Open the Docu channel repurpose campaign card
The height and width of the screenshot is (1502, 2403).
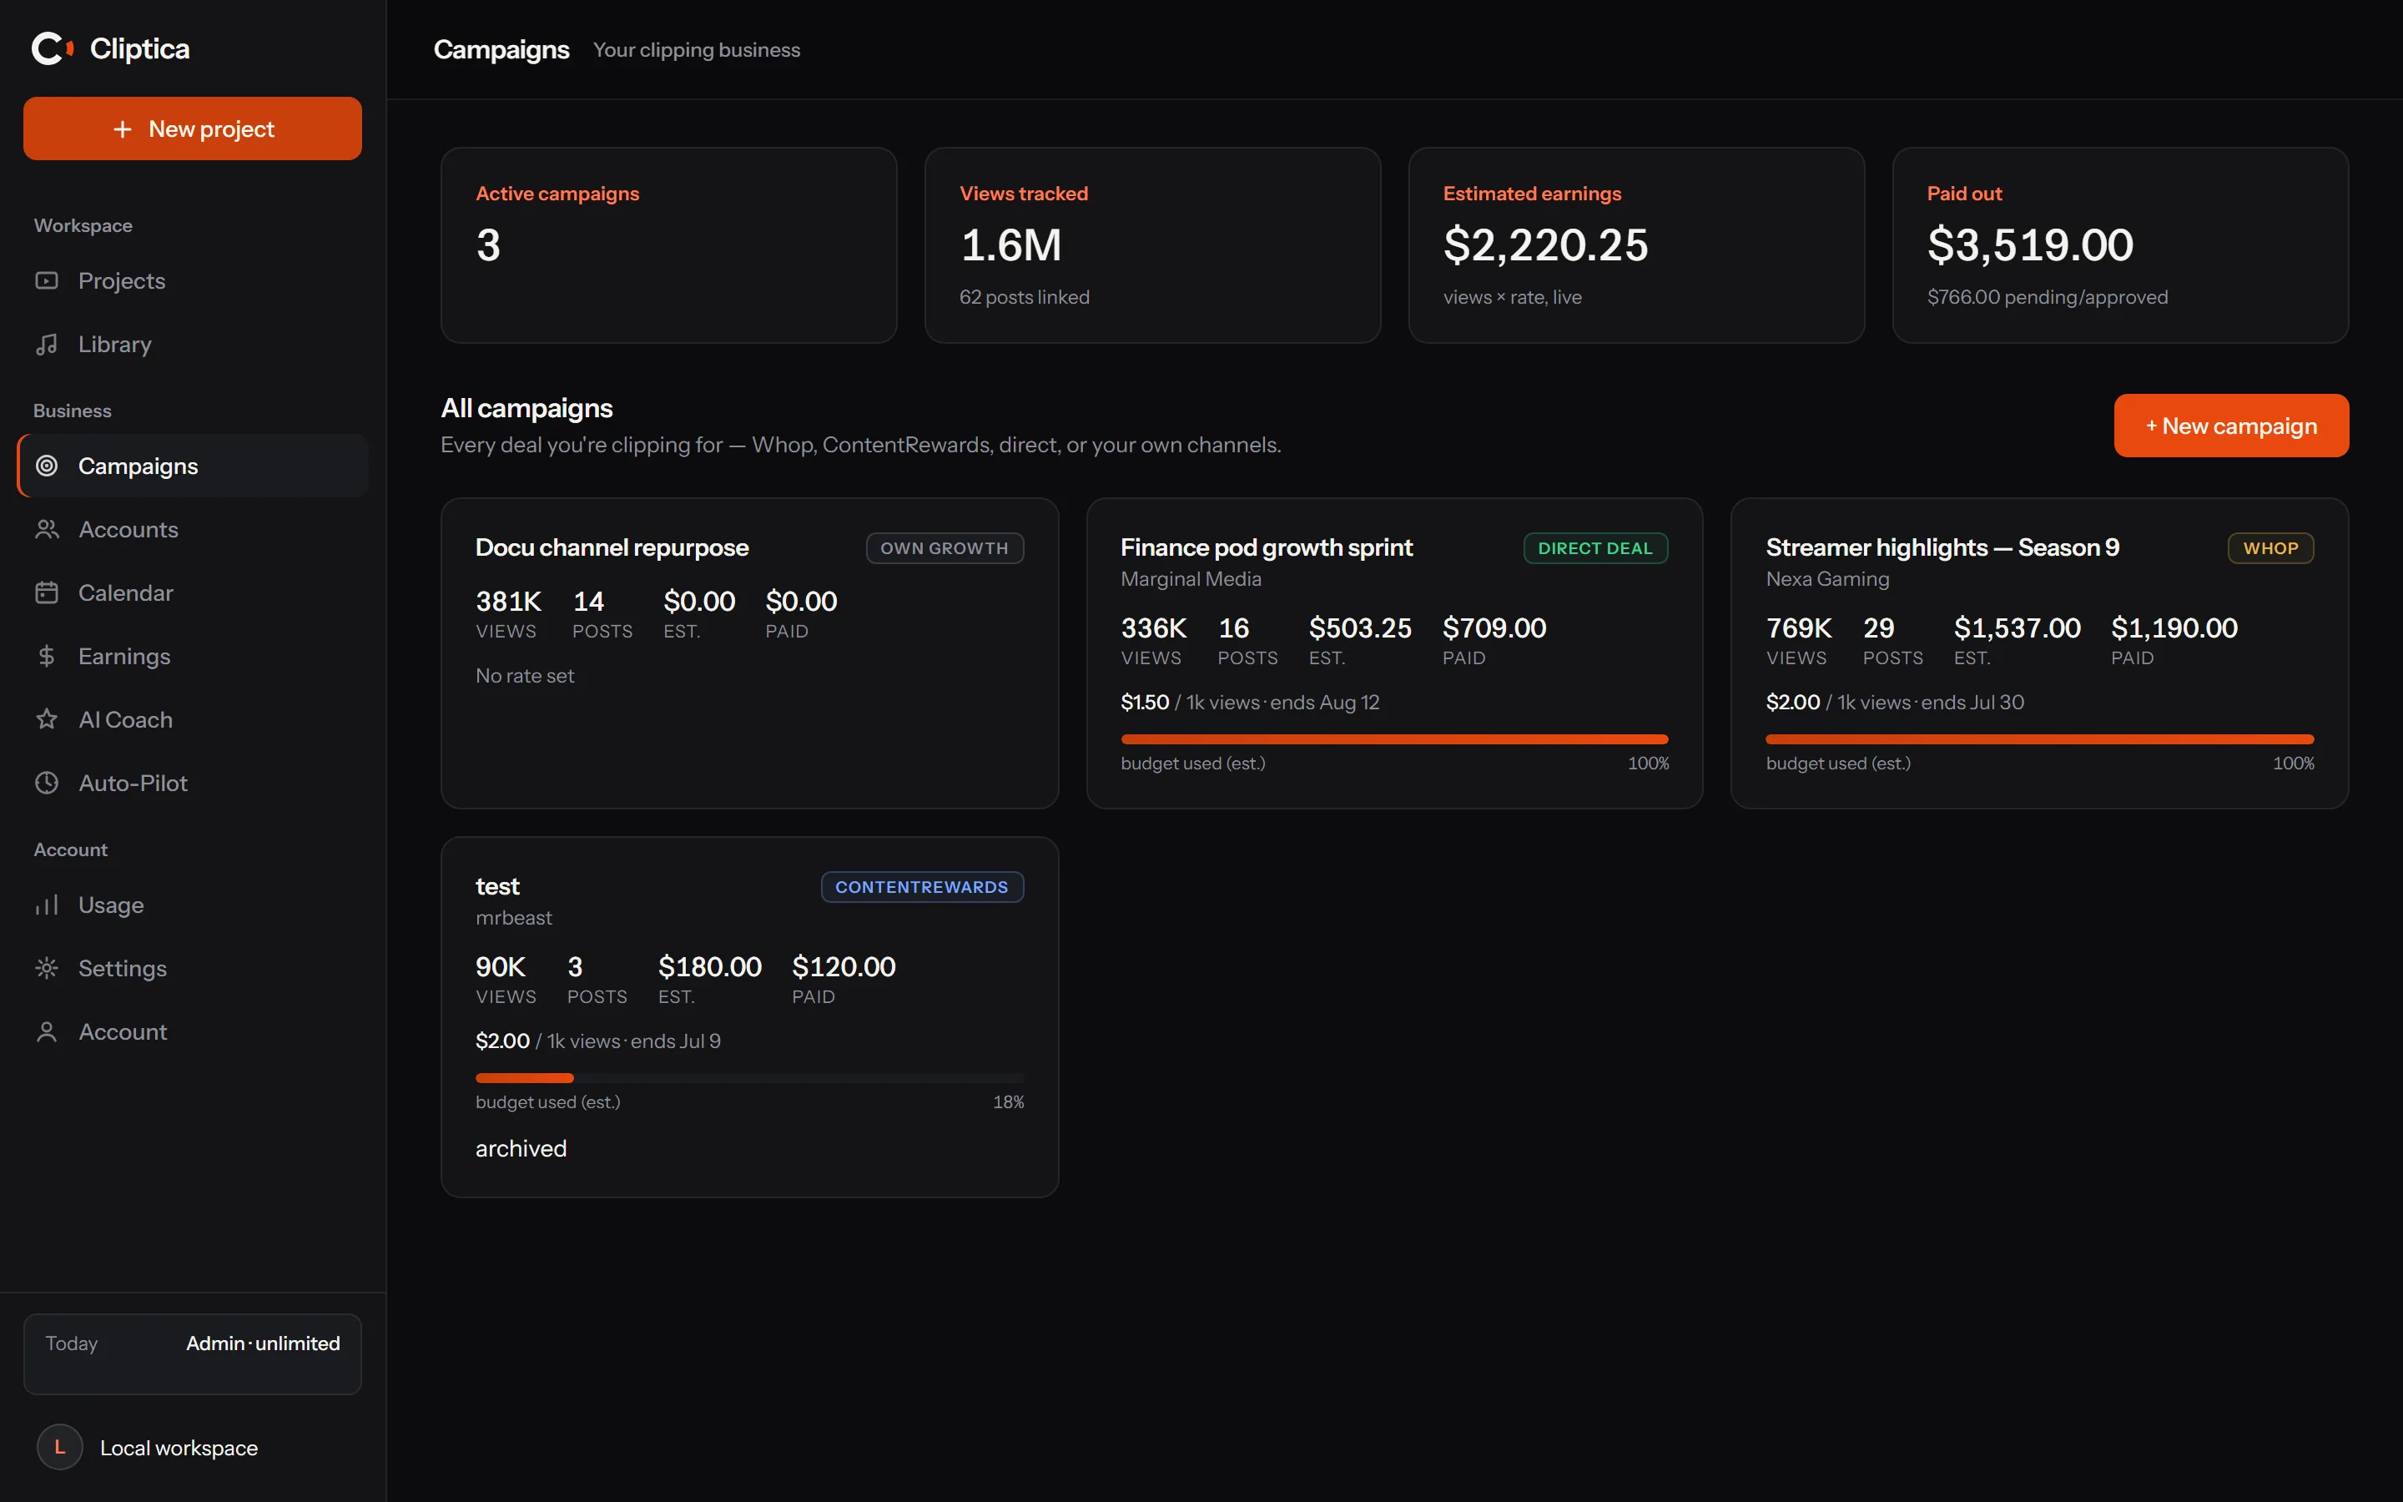tap(750, 653)
